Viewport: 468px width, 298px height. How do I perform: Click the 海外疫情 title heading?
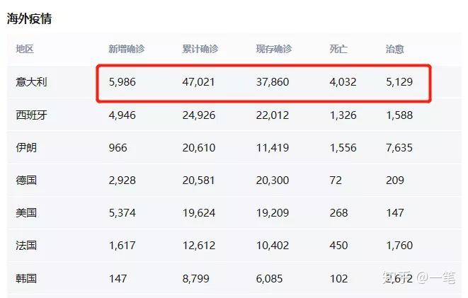point(29,18)
